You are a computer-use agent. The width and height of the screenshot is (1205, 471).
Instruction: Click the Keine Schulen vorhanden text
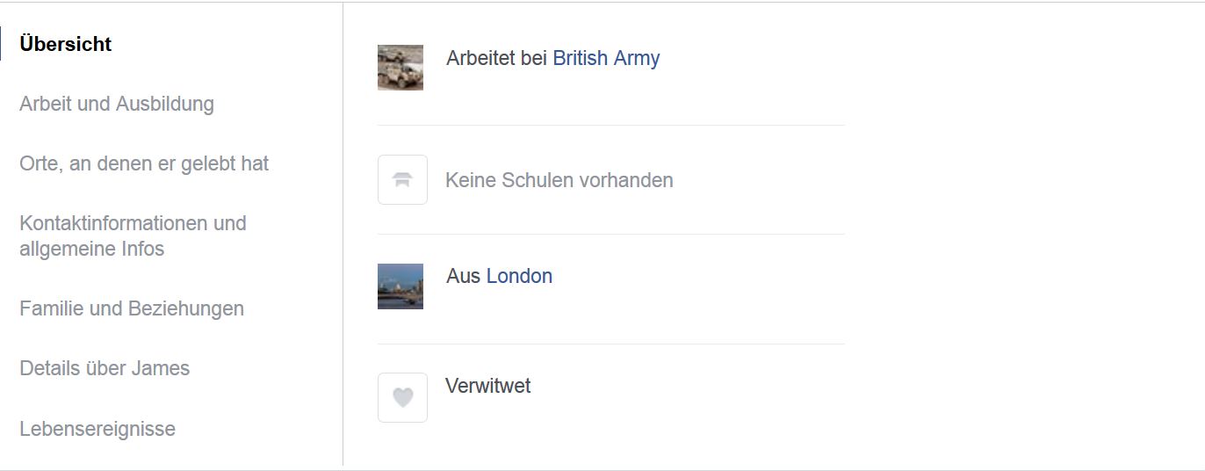coord(559,180)
